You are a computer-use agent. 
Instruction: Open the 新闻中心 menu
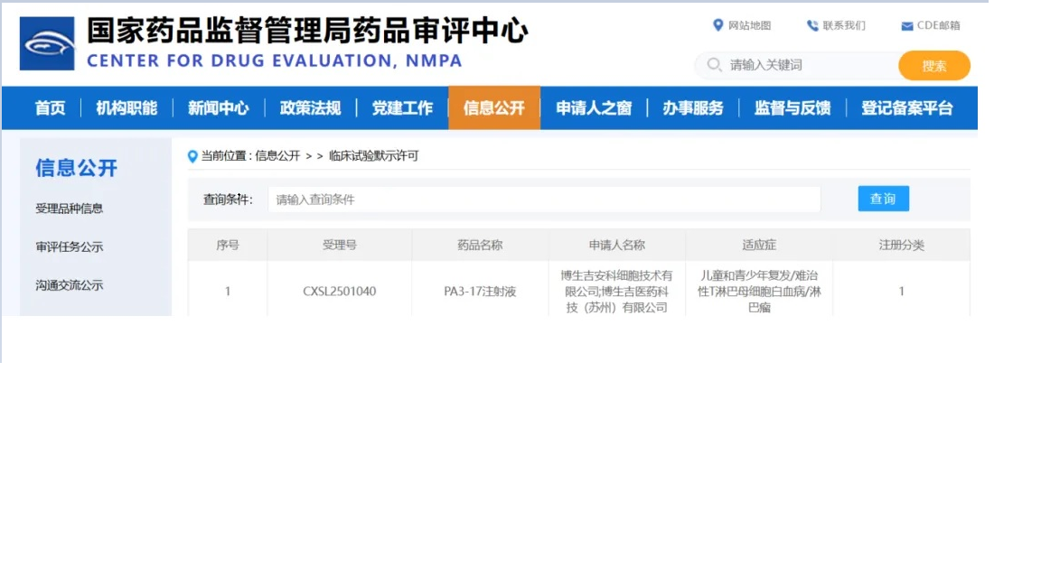point(219,107)
